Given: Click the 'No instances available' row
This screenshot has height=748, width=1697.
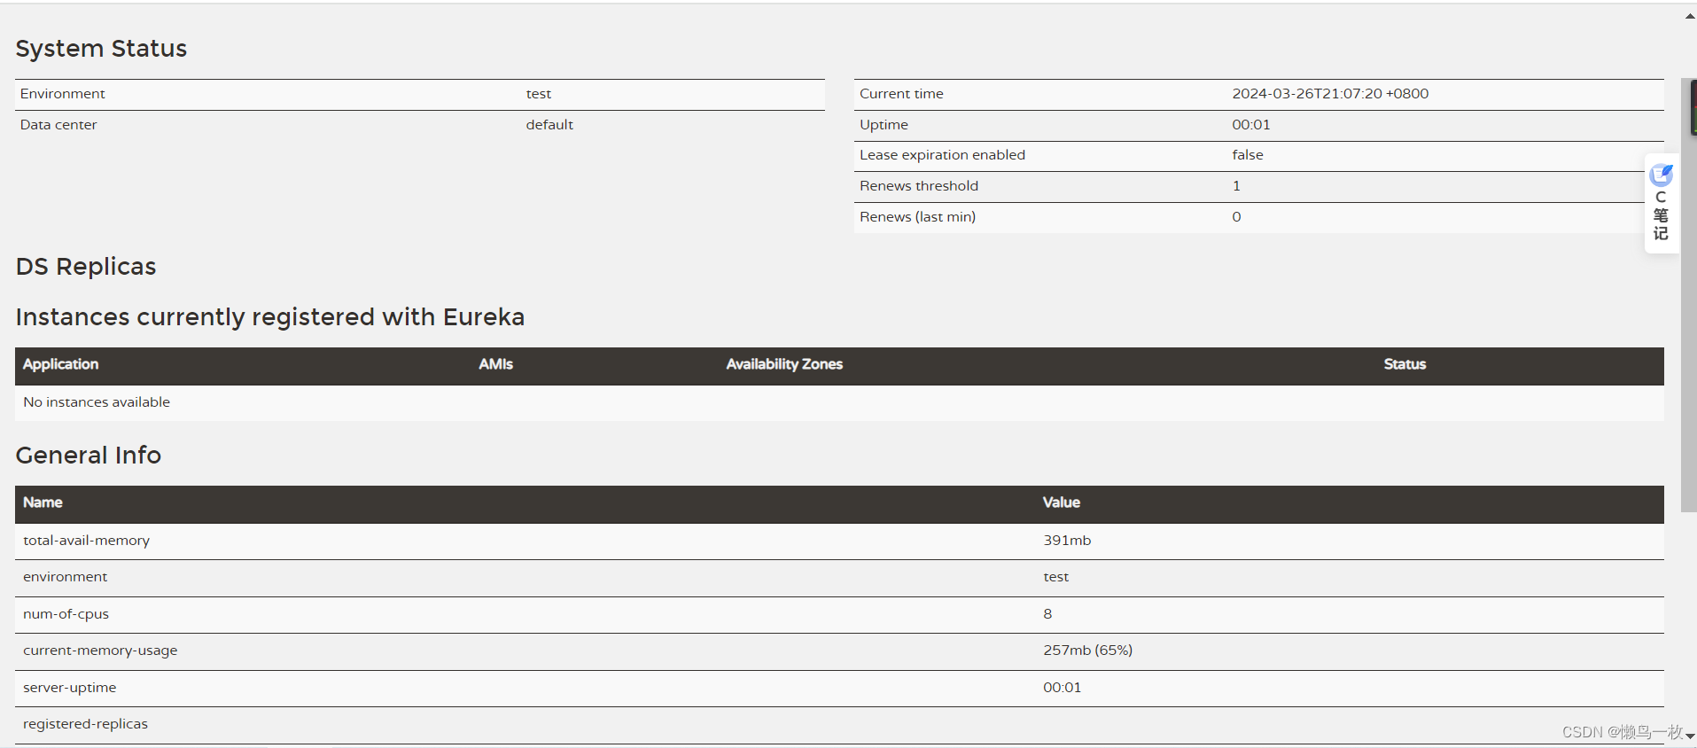Looking at the screenshot, I should (839, 402).
